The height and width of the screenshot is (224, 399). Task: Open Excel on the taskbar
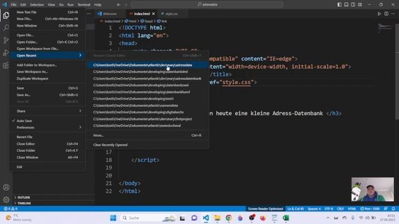point(286,218)
